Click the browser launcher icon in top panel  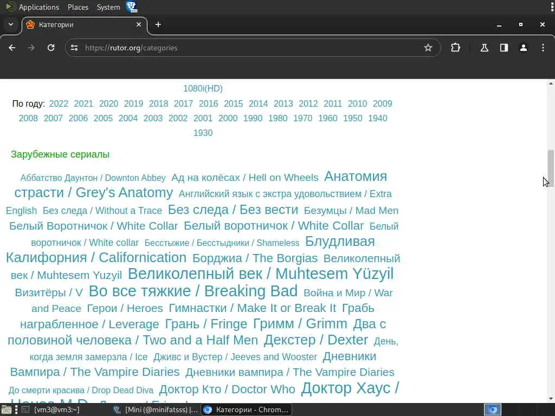(132, 6)
